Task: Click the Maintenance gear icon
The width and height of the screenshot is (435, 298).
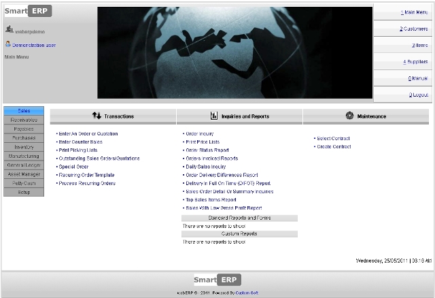Action: tap(349, 116)
